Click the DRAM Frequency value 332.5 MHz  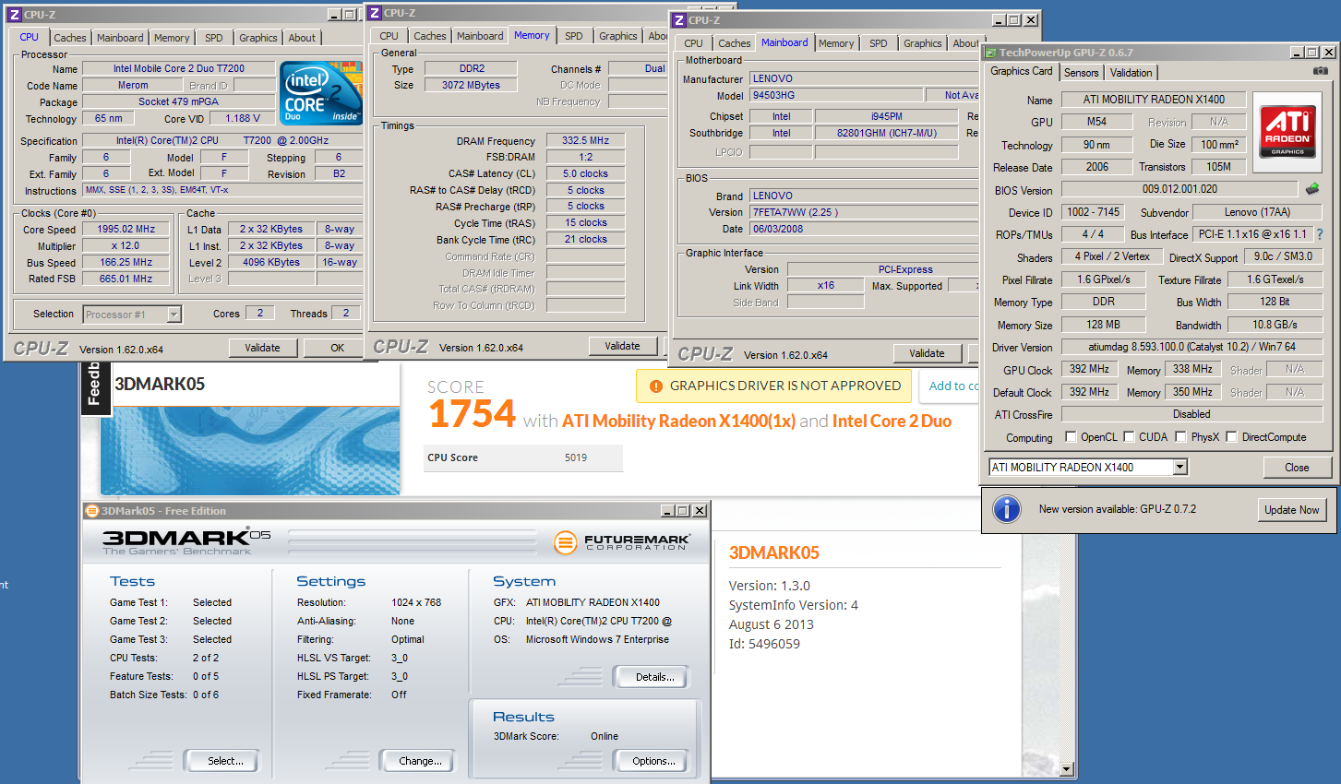click(x=585, y=141)
